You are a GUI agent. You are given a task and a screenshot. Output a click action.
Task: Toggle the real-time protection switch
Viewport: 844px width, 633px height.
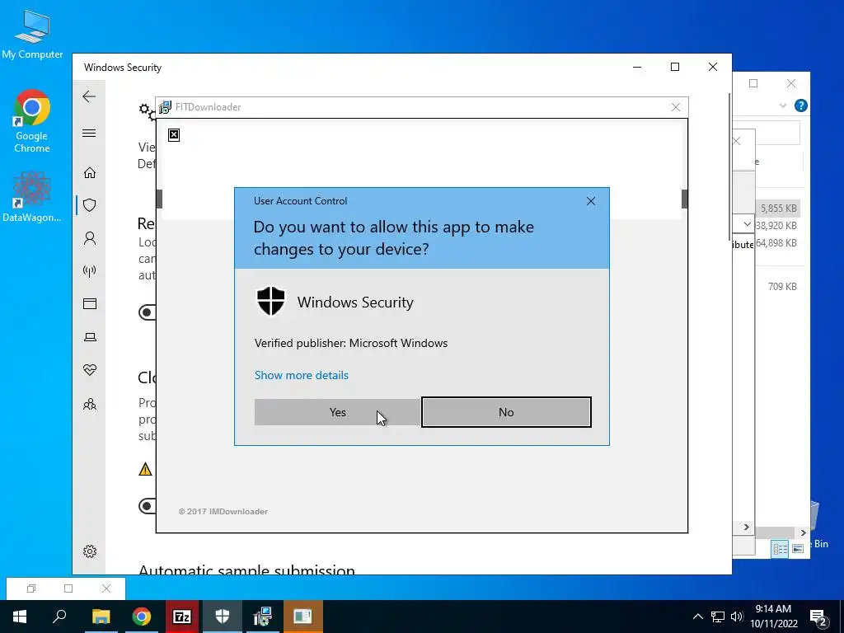click(x=147, y=312)
